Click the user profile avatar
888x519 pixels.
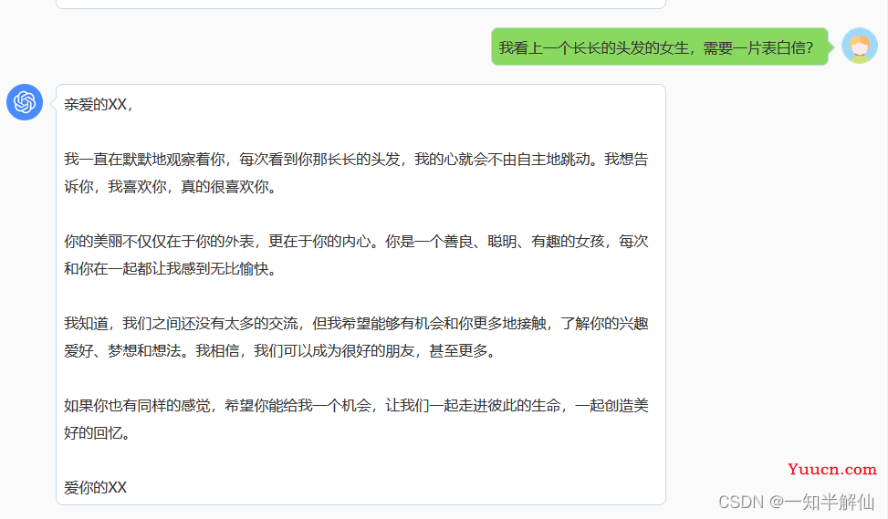[x=859, y=47]
